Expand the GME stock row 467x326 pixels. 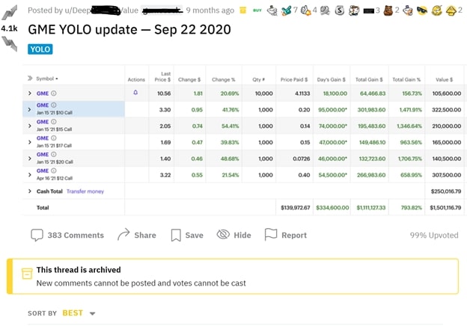(29, 93)
